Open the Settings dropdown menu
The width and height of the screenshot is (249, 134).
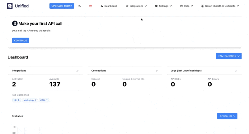click(163, 6)
